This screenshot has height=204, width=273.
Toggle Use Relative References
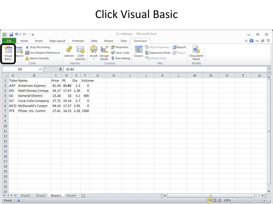pos(43,53)
